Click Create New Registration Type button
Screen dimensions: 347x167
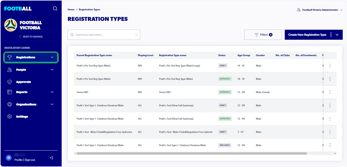pyautogui.click(x=307, y=35)
